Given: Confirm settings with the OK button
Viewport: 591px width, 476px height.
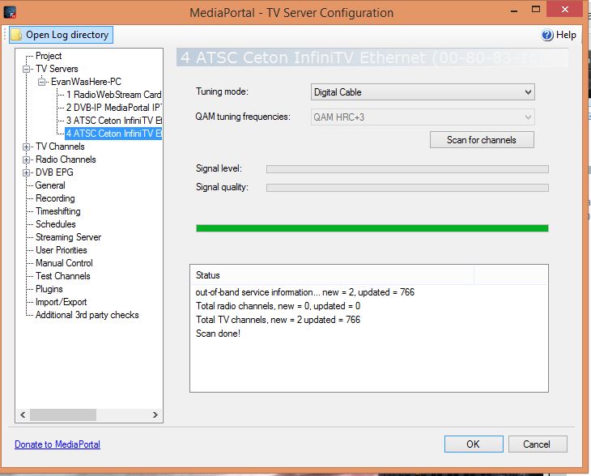Looking at the screenshot, I should [x=474, y=444].
